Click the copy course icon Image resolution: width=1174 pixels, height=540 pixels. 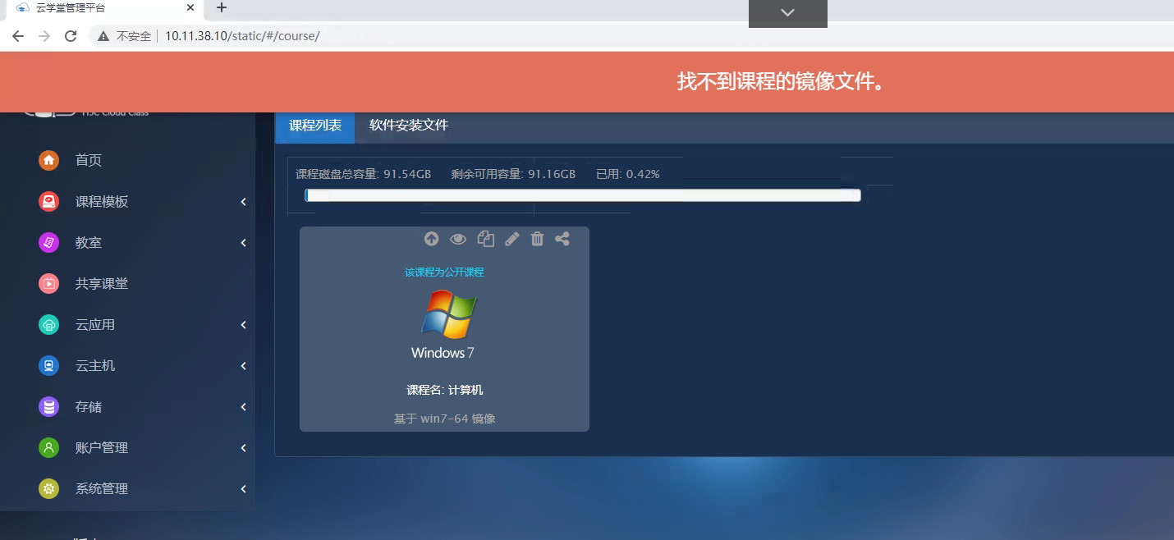click(x=486, y=239)
